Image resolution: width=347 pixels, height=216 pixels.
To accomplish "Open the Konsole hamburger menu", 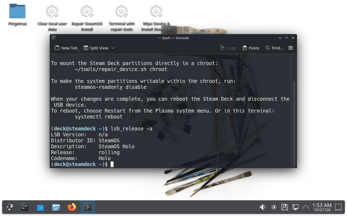I will point(291,48).
